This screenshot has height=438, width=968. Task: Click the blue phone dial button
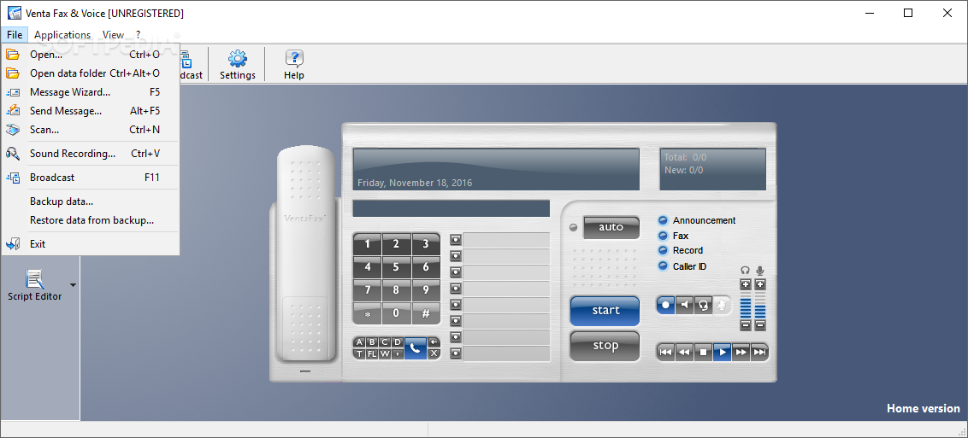coord(416,348)
